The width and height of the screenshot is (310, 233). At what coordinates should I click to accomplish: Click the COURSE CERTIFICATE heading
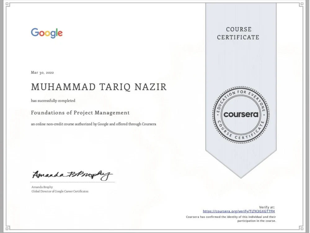[x=238, y=33]
